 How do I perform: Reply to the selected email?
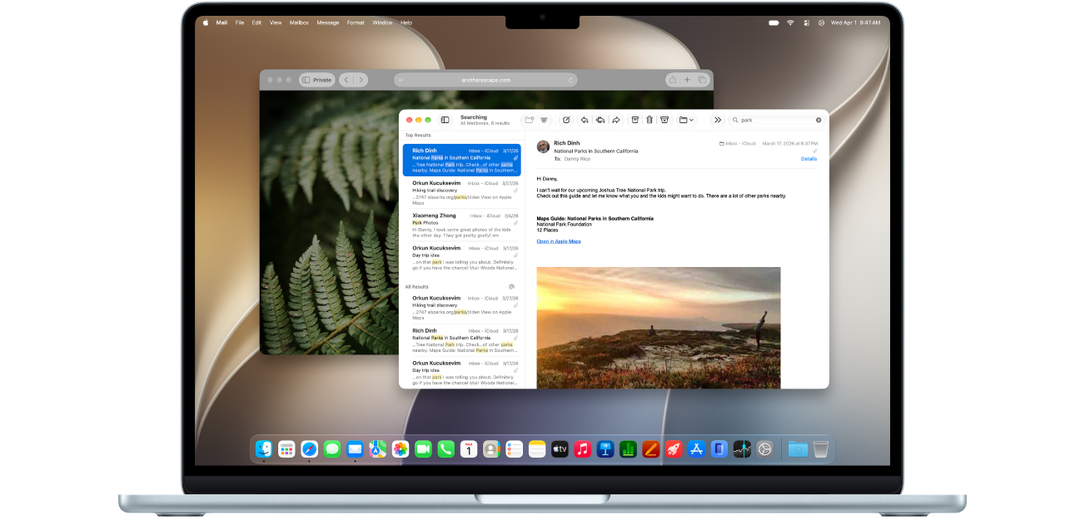pos(585,120)
